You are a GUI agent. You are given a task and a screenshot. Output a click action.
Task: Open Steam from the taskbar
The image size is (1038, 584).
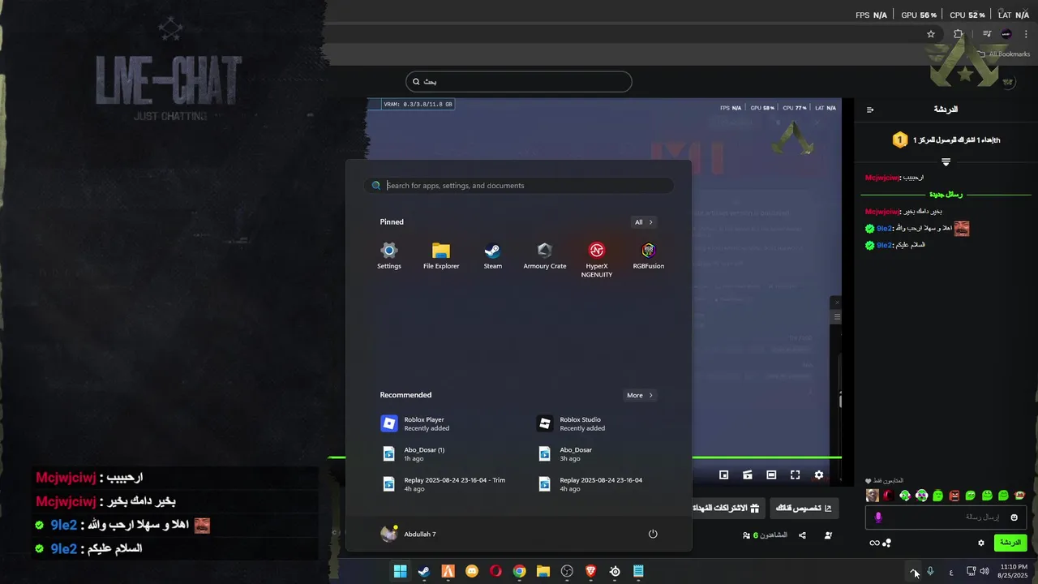click(x=423, y=571)
